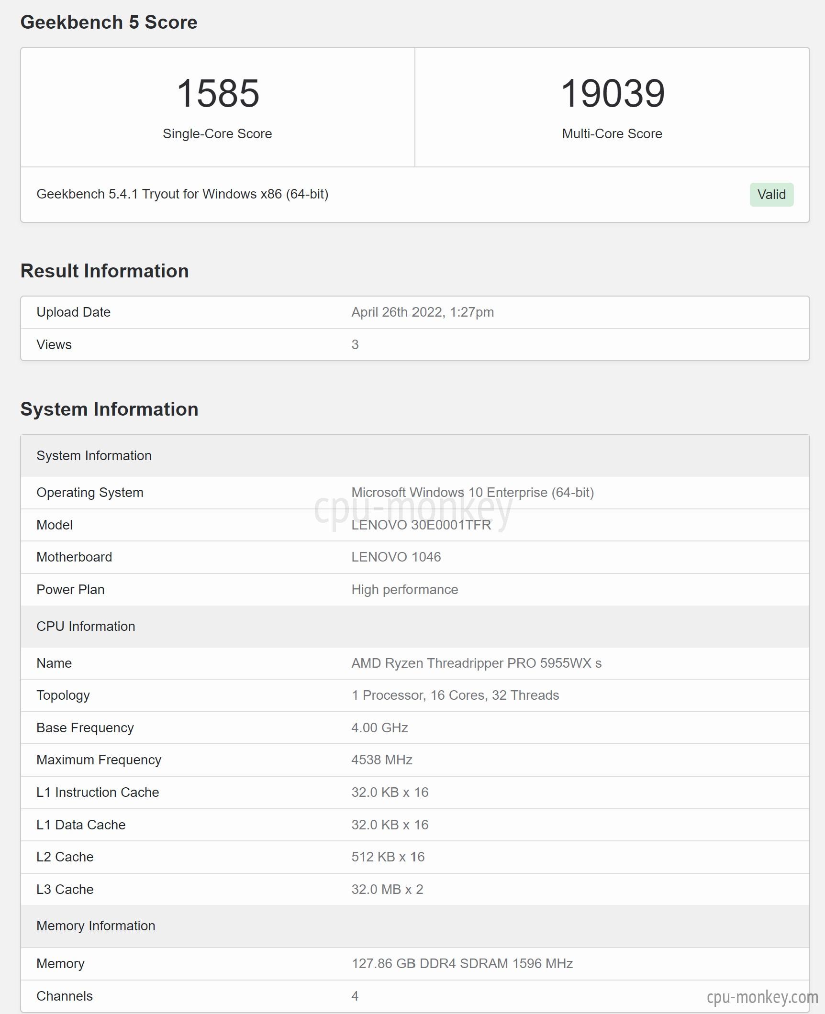This screenshot has height=1014, width=825.
Task: Click the Model label
Action: 55,525
